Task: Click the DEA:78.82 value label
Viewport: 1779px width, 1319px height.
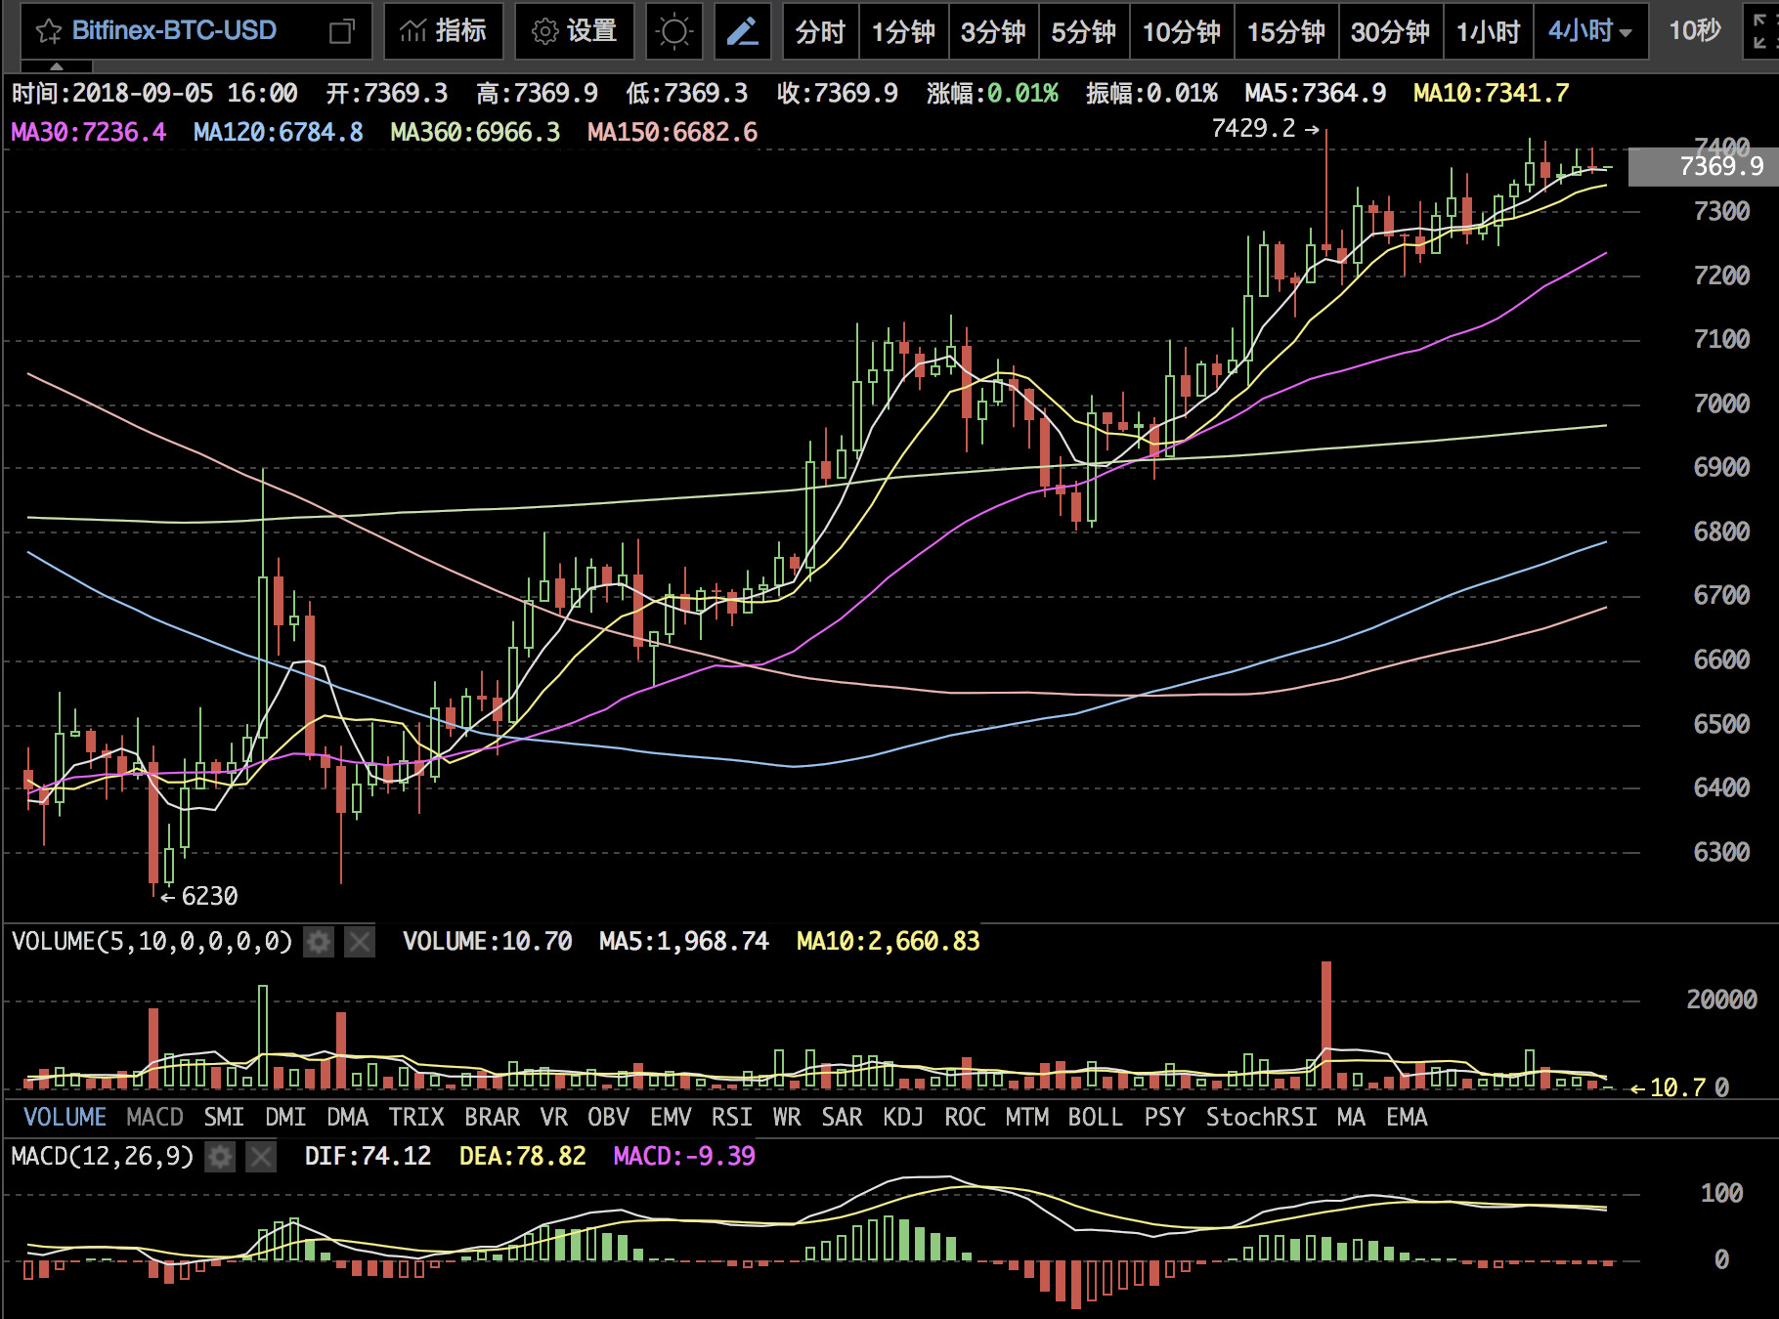Action: [x=523, y=1157]
